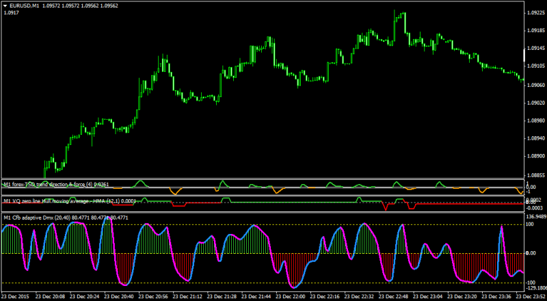Click the -0.0003 scale label of the VQ panel
This screenshot has height=301, width=547.
coord(534,208)
